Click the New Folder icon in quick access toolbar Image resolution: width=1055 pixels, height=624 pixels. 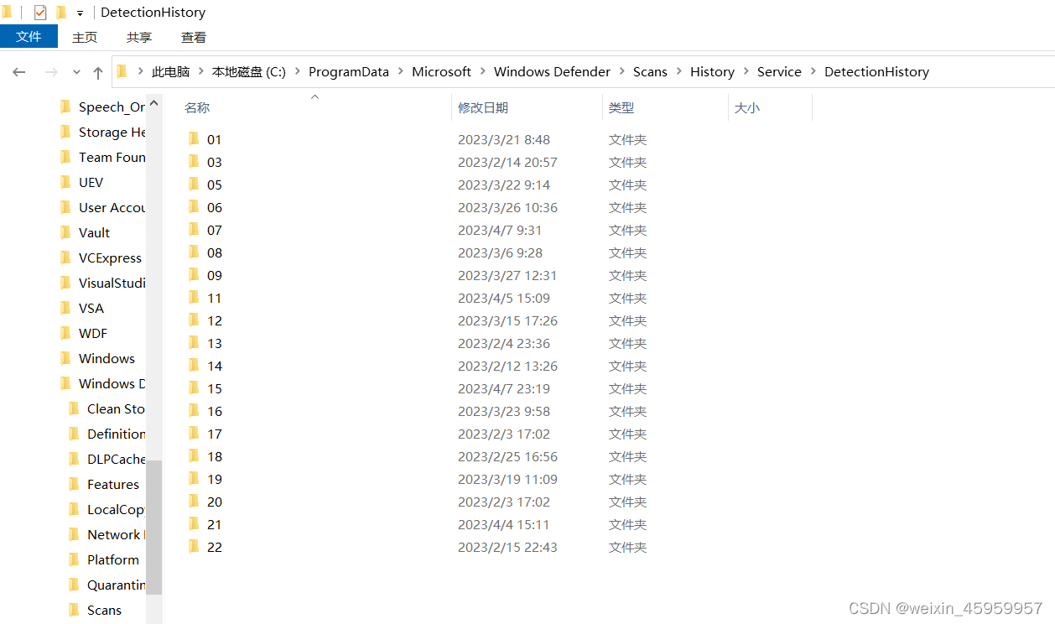pyautogui.click(x=63, y=12)
